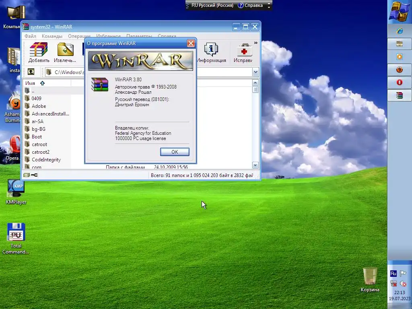Image resolution: width=412 pixels, height=309 pixels.
Task: Click the key password icon in status bar
Action: [34, 175]
